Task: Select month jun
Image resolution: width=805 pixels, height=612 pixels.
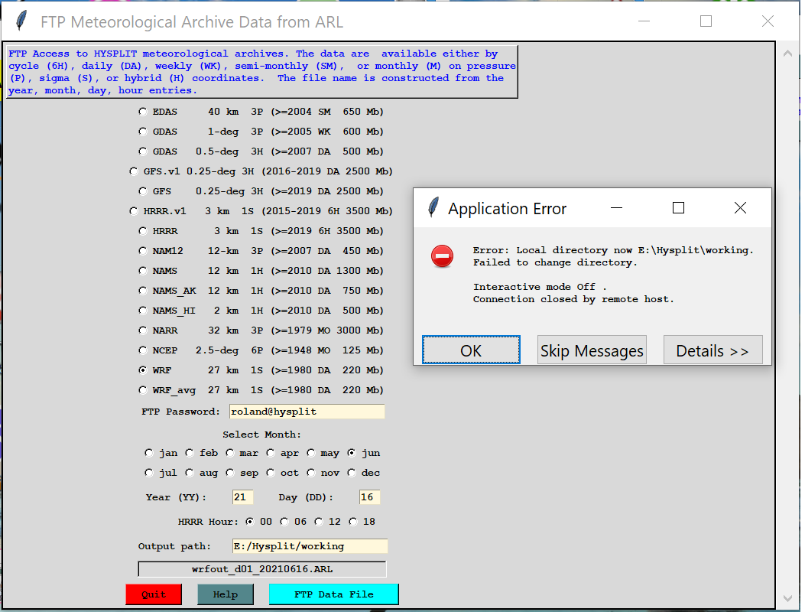Action: coord(352,453)
